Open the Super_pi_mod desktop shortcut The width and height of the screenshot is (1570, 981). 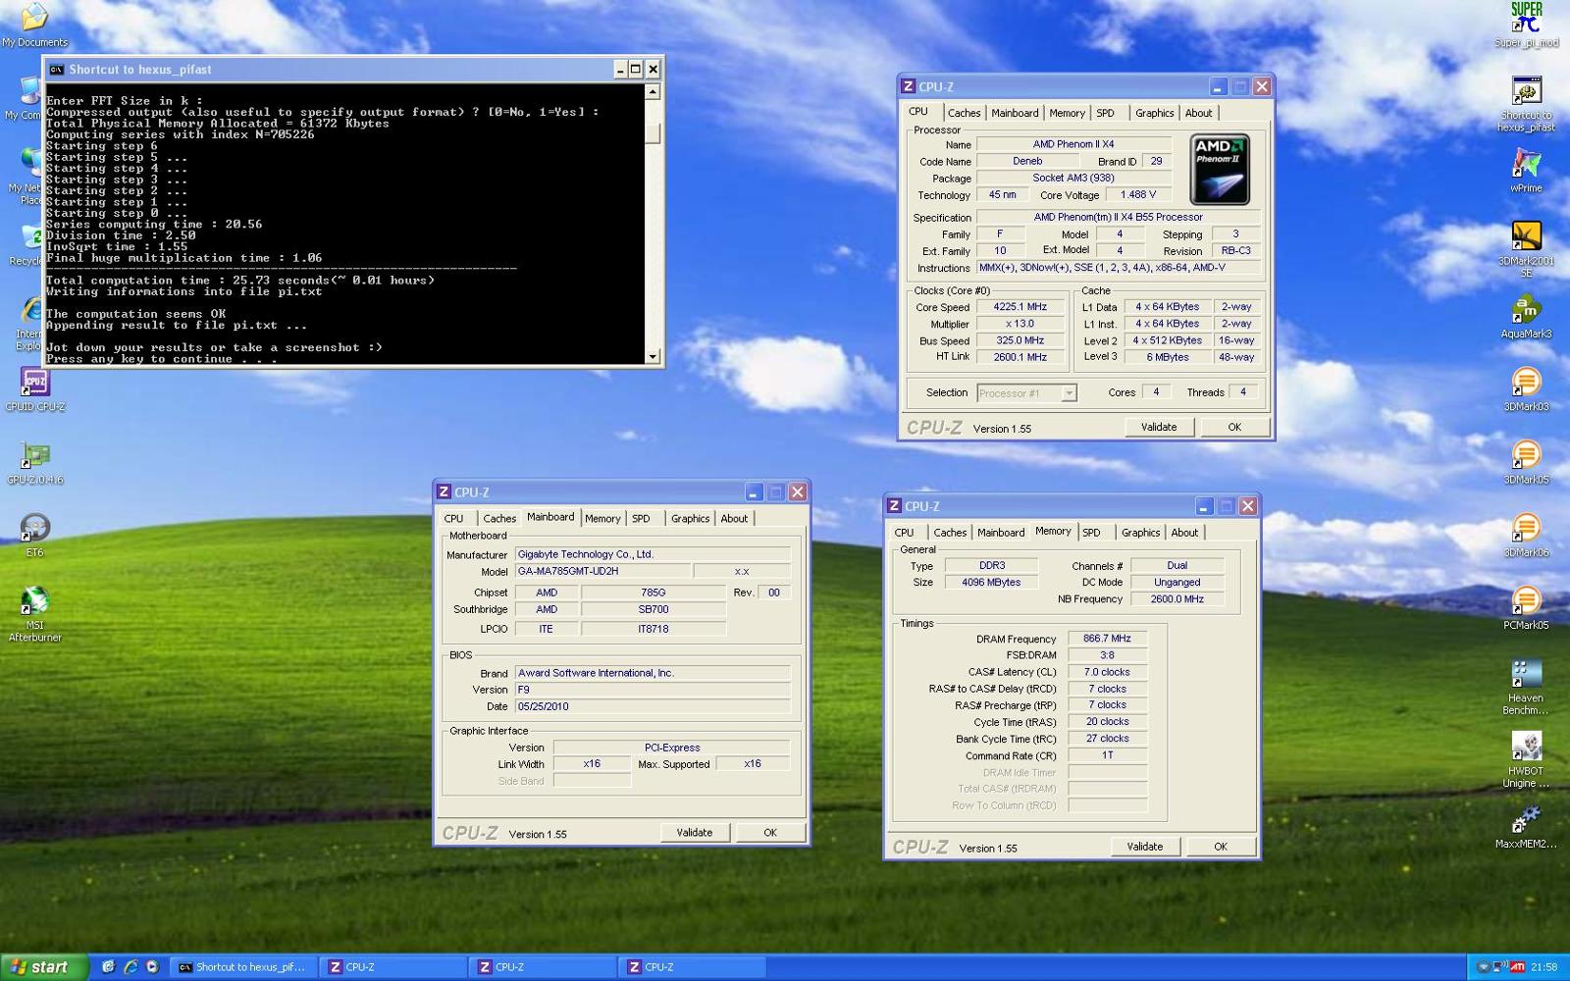pos(1526,25)
